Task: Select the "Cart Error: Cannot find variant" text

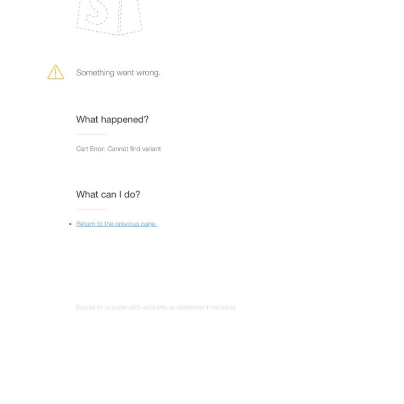Action: pos(118,149)
